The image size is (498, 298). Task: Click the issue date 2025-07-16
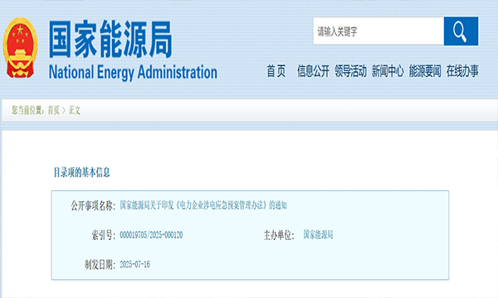[x=134, y=264]
